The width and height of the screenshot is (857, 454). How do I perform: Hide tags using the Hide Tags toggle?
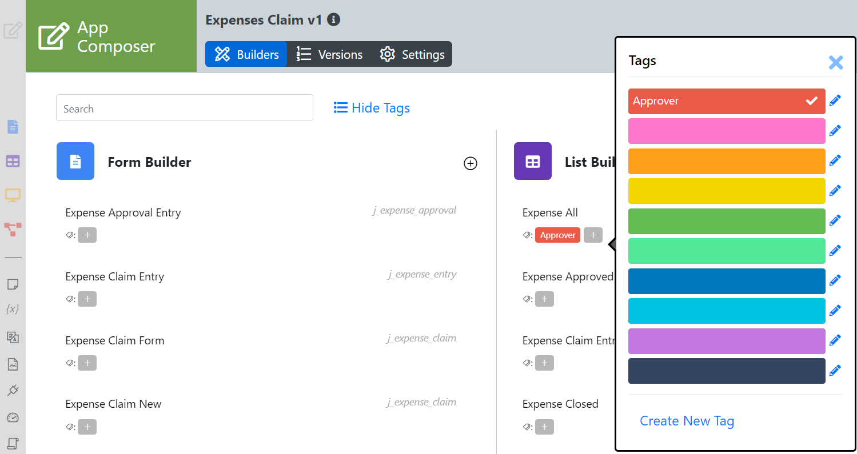(x=372, y=108)
